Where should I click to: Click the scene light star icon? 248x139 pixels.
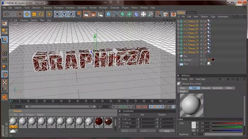(143, 14)
